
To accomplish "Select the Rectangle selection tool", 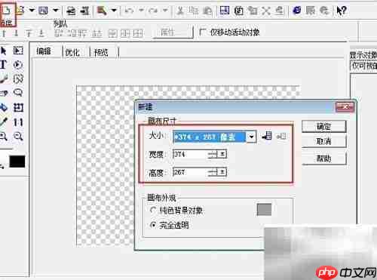I will pyautogui.click(x=18, y=51).
